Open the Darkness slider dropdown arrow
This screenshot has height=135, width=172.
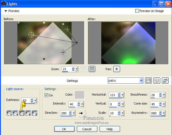(35, 101)
